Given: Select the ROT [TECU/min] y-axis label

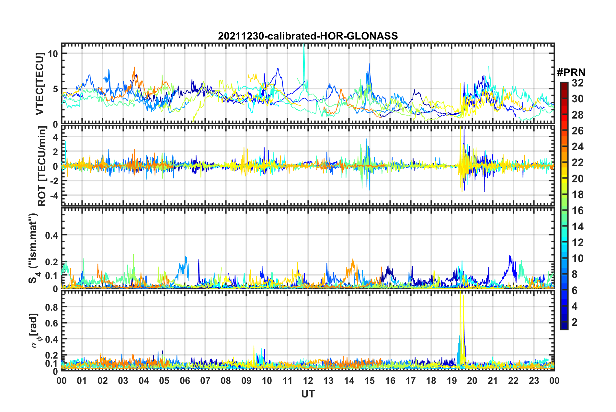Looking at the screenshot, I should click(x=42, y=166).
